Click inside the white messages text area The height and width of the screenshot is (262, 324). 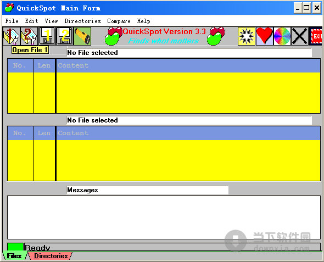coord(164,218)
